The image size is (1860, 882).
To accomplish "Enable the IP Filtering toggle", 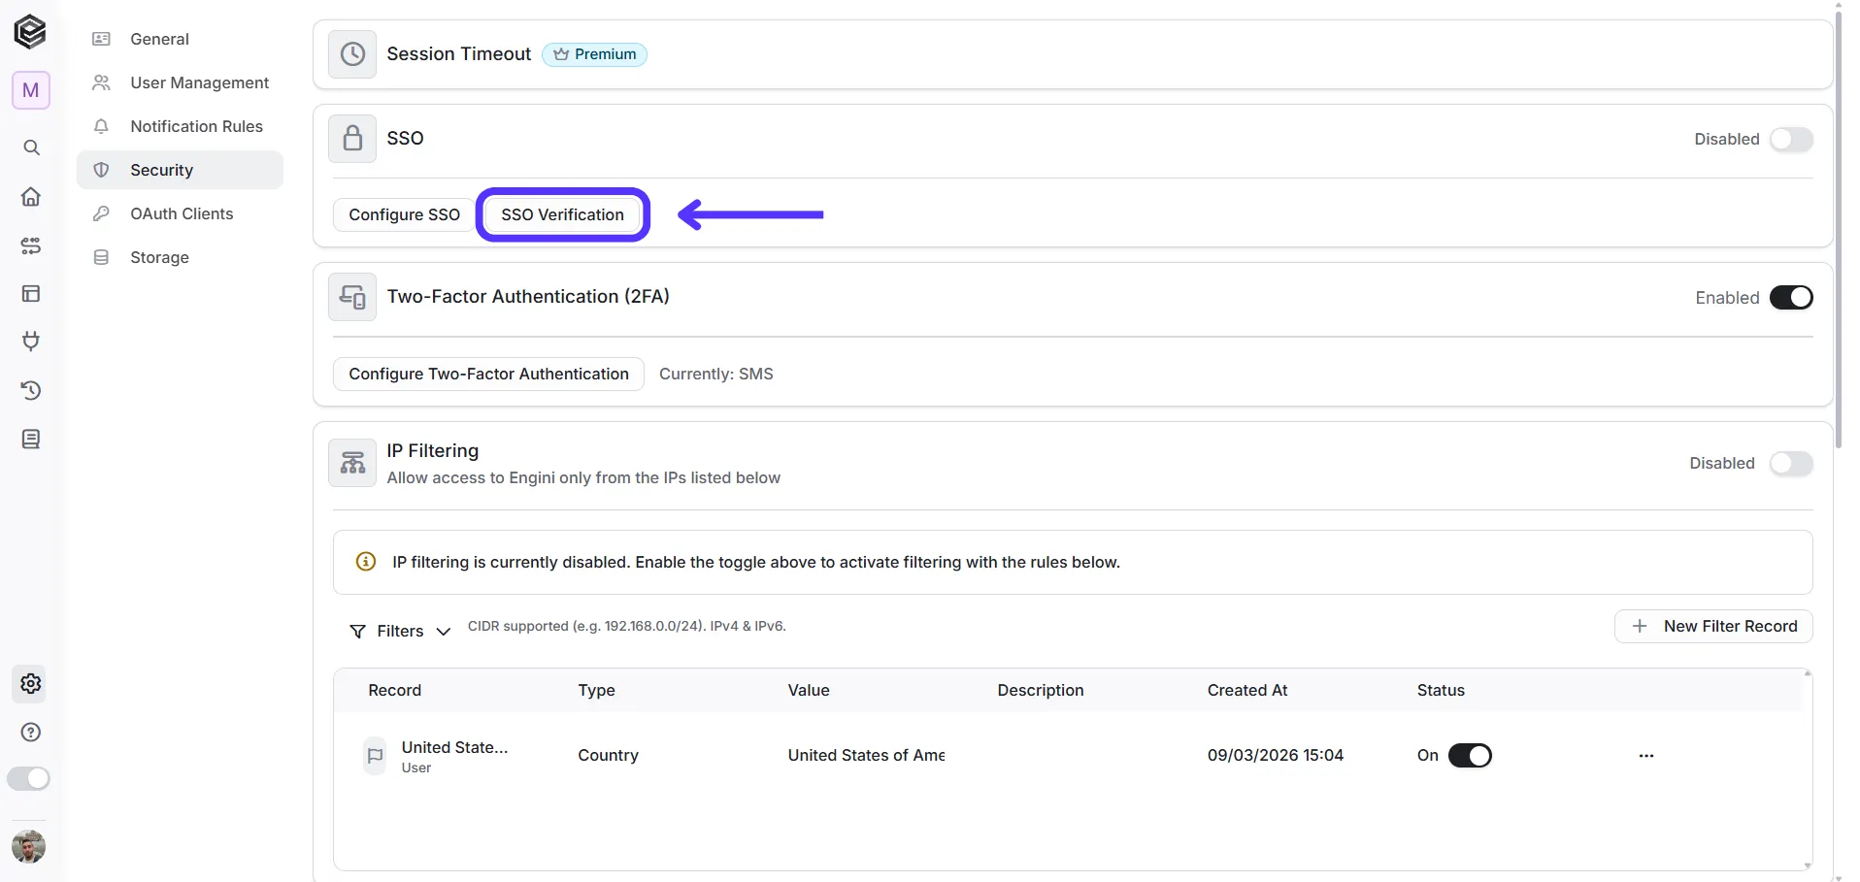I will [1791, 464].
